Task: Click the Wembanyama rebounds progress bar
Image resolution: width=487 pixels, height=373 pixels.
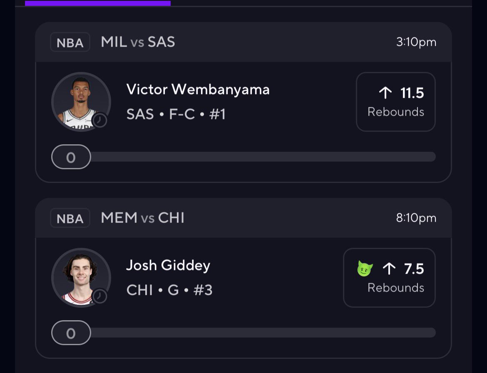Action: point(262,157)
